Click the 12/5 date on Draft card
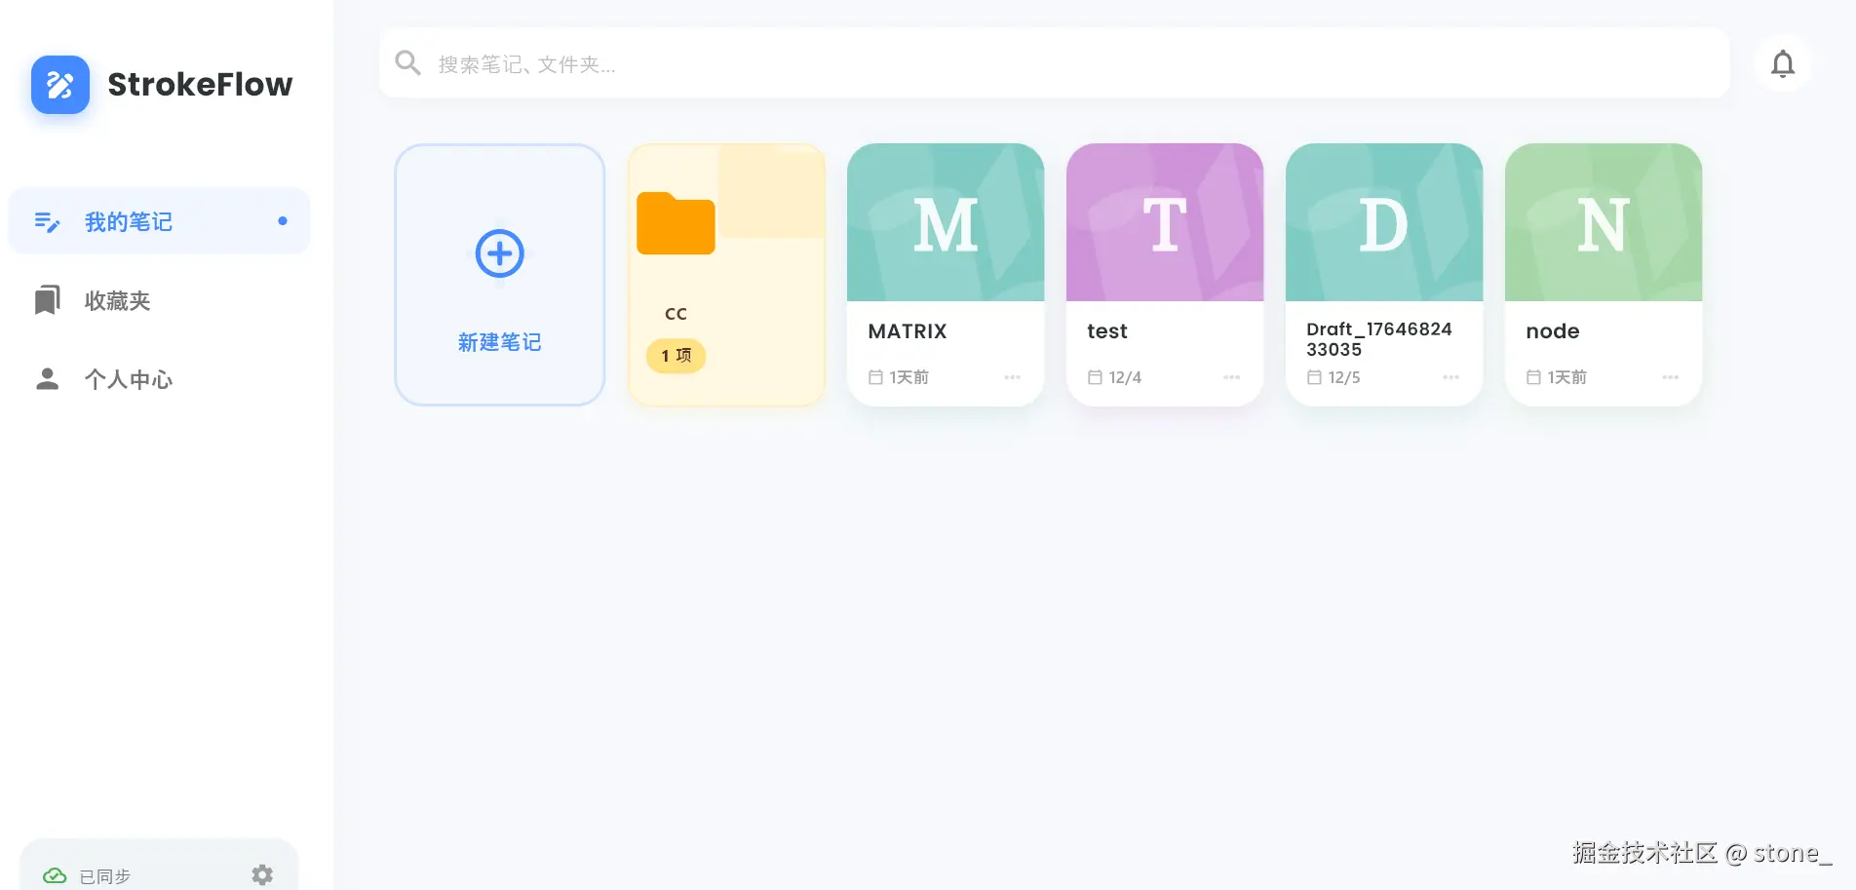This screenshot has width=1856, height=890. (1344, 377)
